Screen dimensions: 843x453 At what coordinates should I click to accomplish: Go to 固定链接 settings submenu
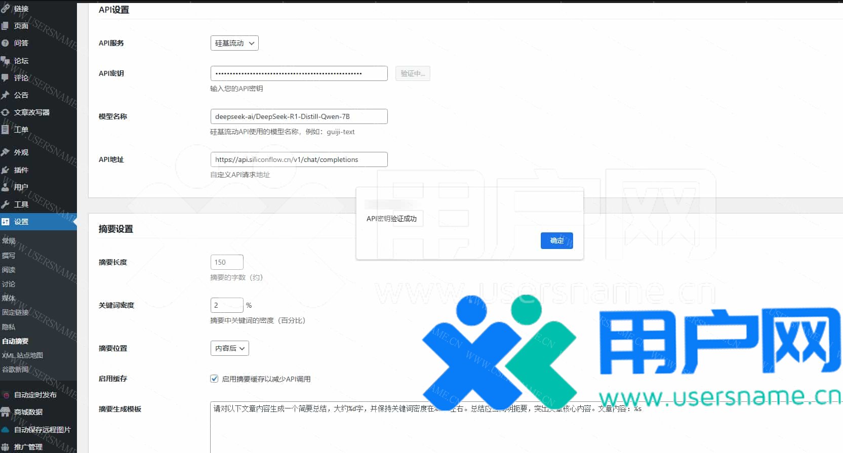[x=15, y=312]
